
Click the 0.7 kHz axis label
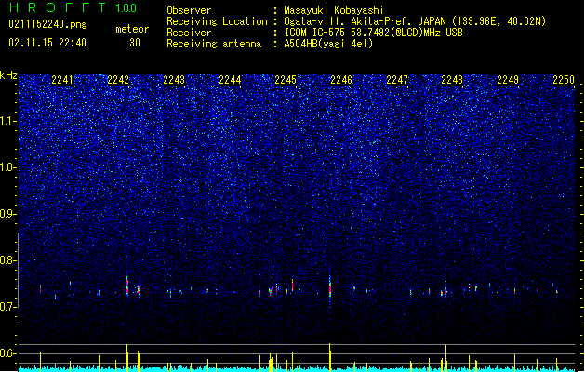tap(8, 307)
